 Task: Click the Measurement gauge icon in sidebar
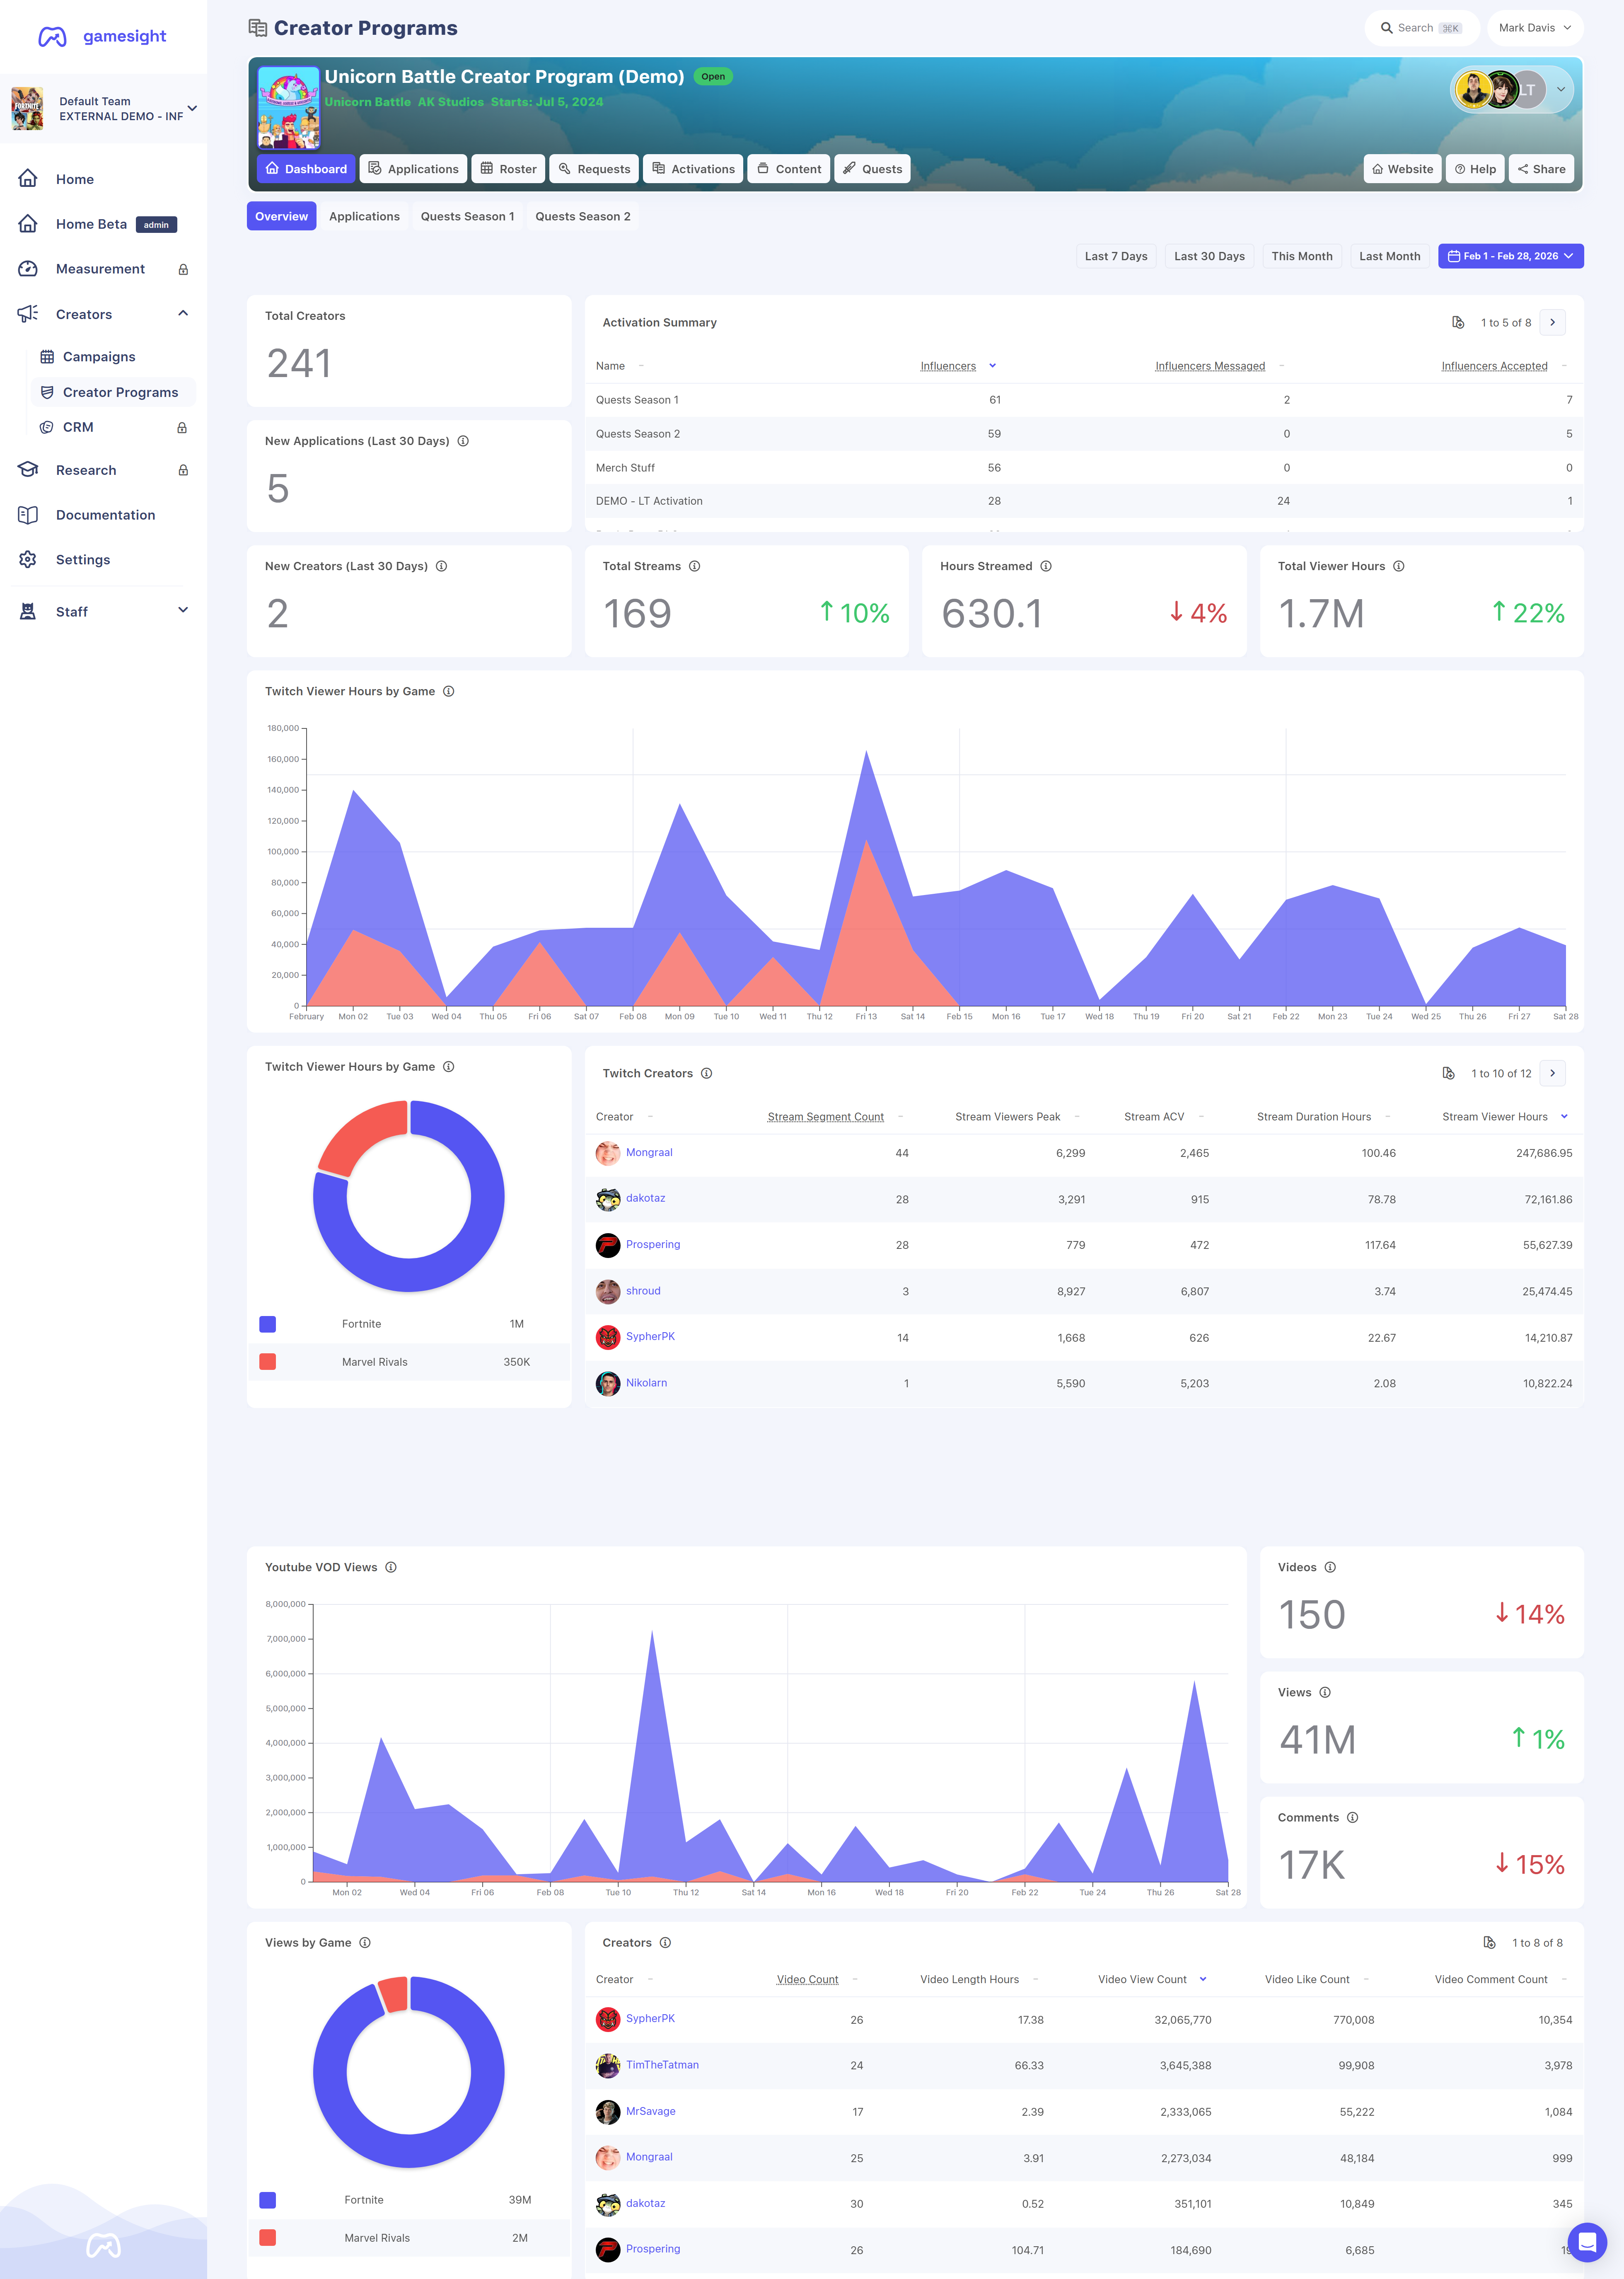[x=28, y=269]
